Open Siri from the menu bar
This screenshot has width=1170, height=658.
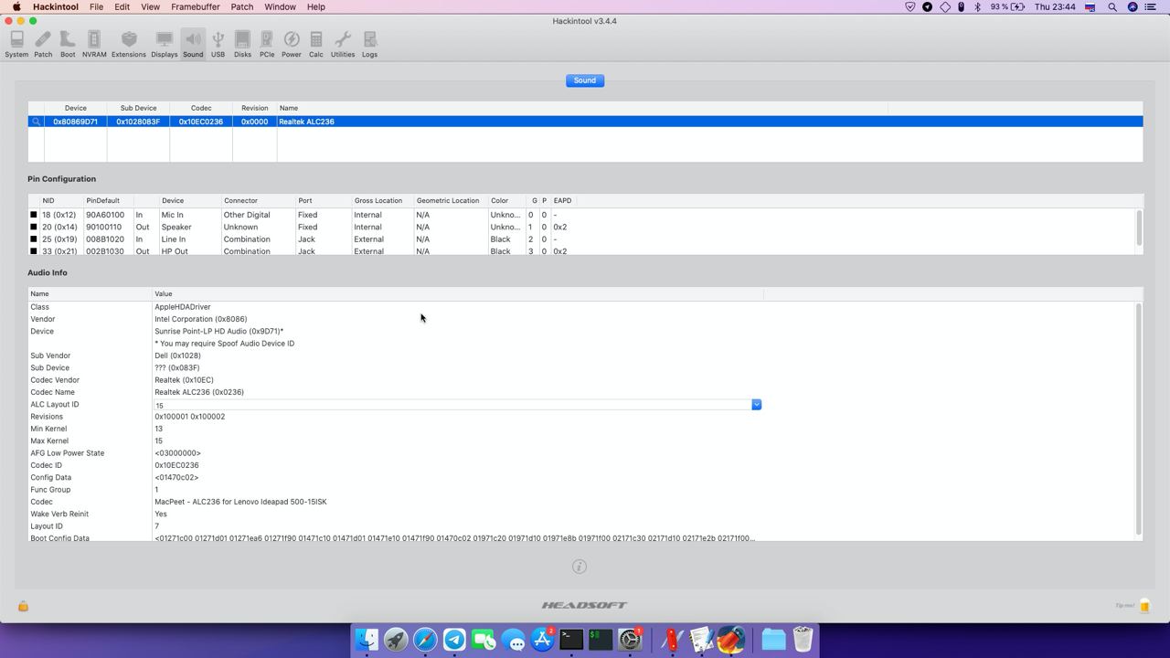pyautogui.click(x=1133, y=6)
